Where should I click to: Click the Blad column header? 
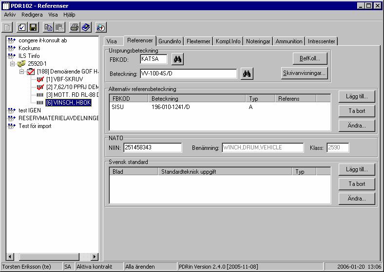[x=134, y=172]
